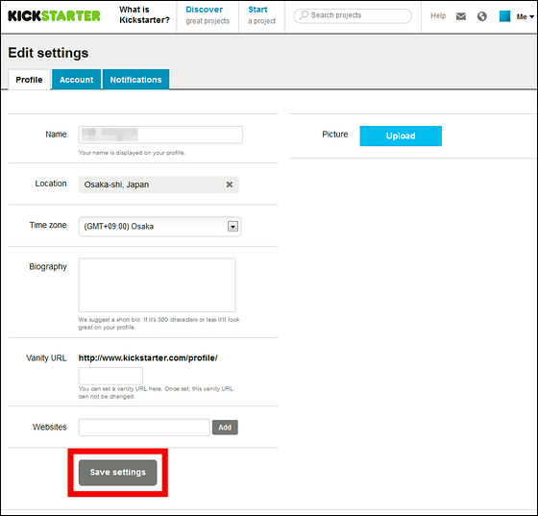The height and width of the screenshot is (516, 538).
Task: Save settings with the gray button
Action: tap(117, 473)
